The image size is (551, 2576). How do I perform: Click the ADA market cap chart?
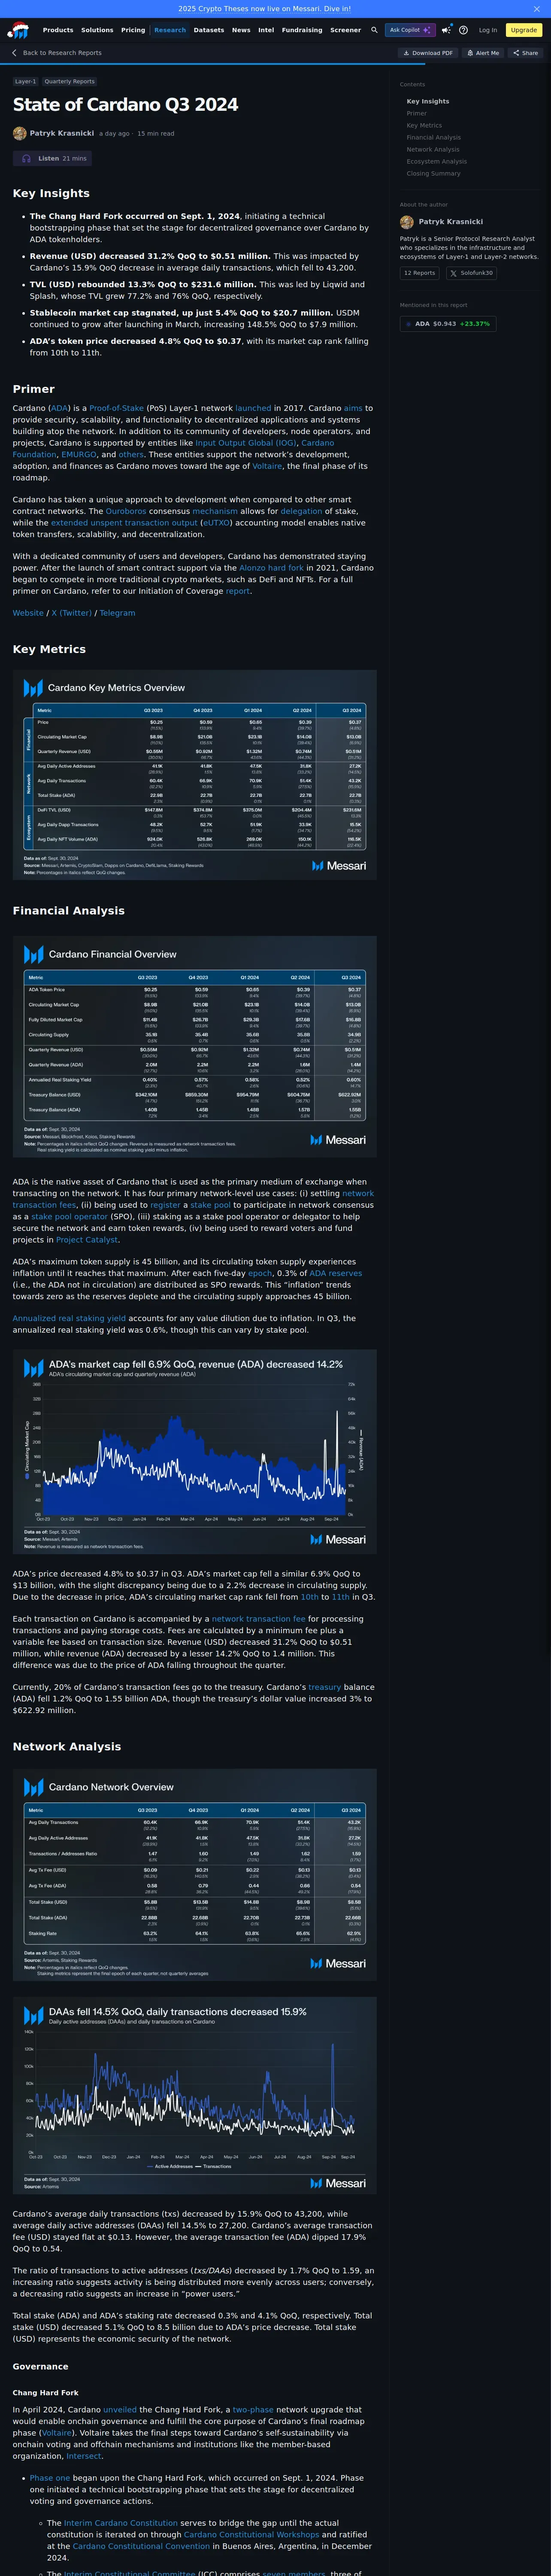tap(195, 1453)
